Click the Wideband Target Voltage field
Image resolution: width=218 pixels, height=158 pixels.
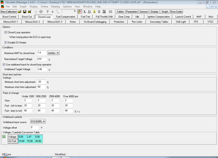pyautogui.click(x=42, y=69)
